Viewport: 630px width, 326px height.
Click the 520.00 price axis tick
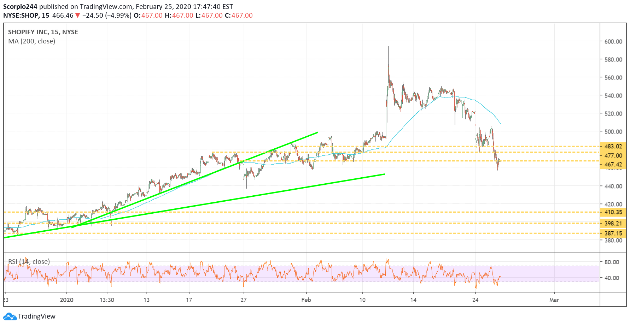(613, 114)
